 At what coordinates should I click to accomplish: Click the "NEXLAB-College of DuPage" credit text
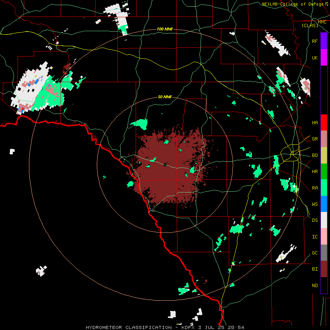click(293, 4)
